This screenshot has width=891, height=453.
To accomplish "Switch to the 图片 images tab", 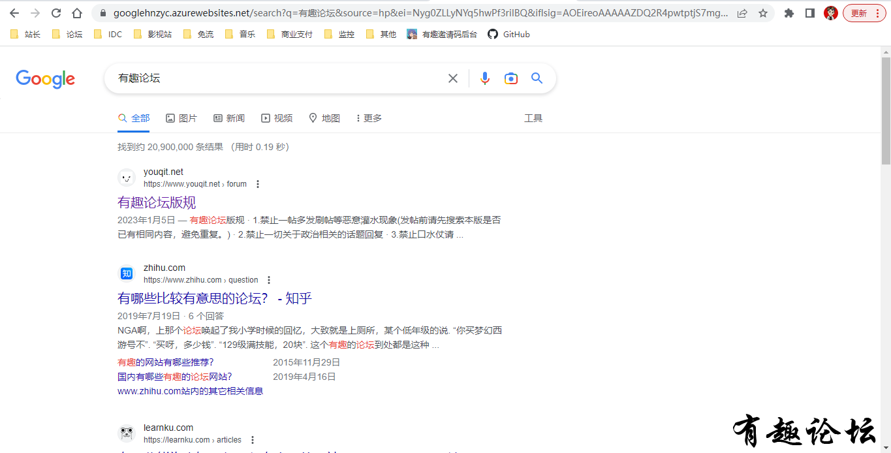I will (181, 118).
